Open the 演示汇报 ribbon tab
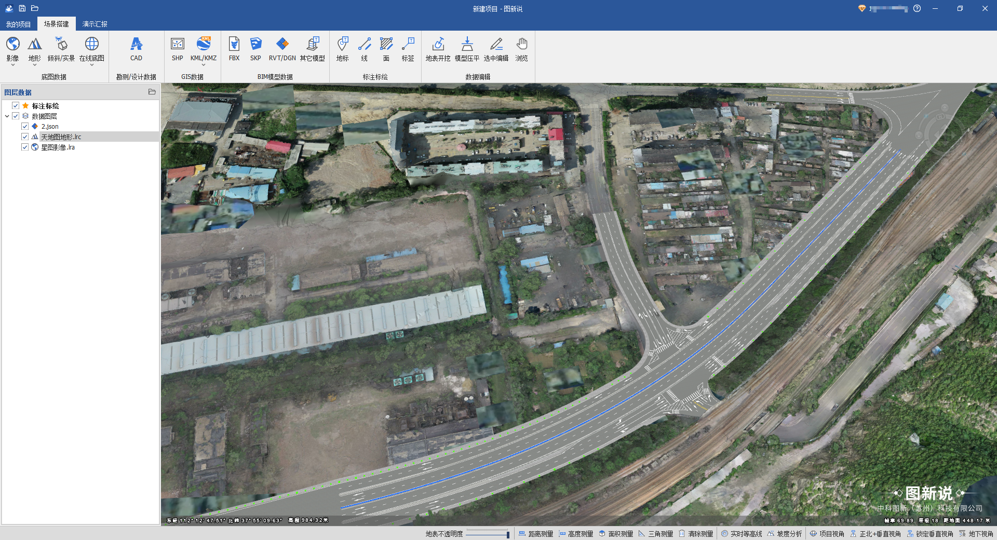Image resolution: width=997 pixels, height=540 pixels. [95, 24]
